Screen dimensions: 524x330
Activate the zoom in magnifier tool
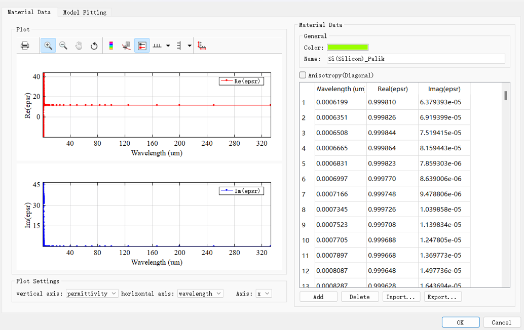tap(48, 46)
